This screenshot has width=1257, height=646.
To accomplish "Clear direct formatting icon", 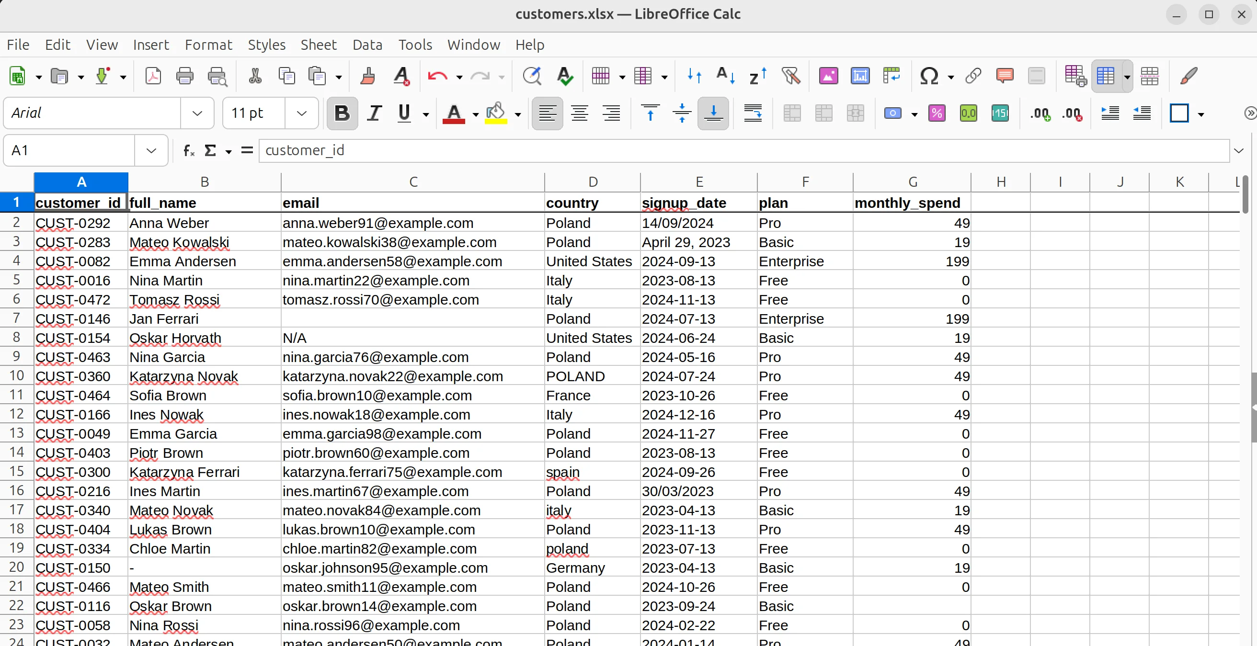I will pyautogui.click(x=401, y=76).
